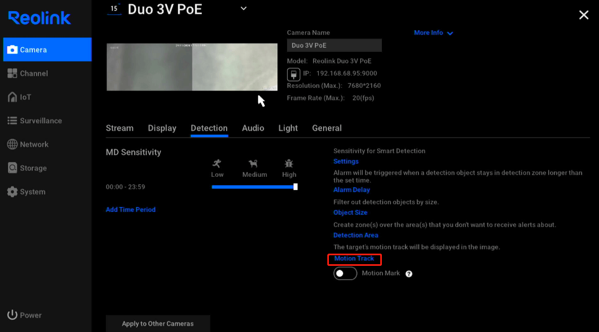Open the Network globe icon
This screenshot has width=599, height=332.
12,145
